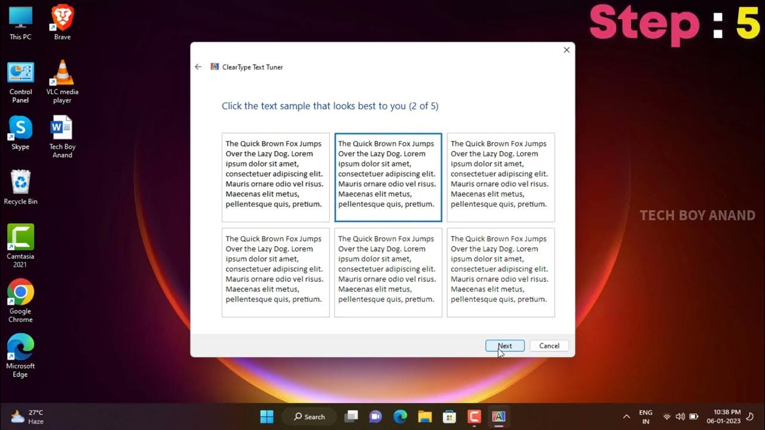Click the ENG IN language indicator
765x430 pixels.
(645, 416)
